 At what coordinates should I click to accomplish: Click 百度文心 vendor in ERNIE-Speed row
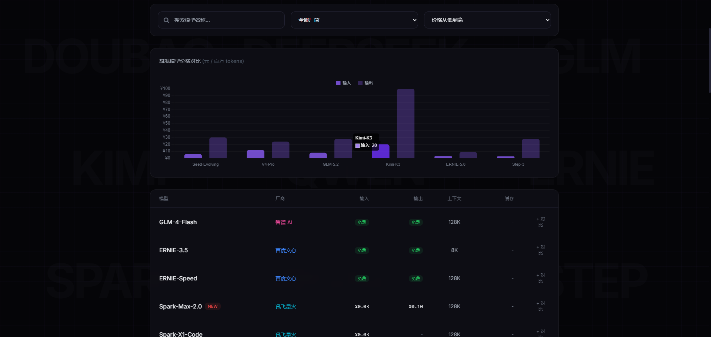(286, 279)
